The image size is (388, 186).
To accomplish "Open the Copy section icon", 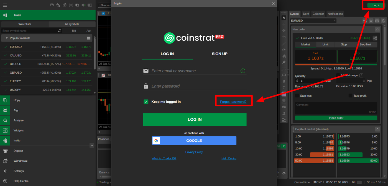I will [x=5, y=100].
